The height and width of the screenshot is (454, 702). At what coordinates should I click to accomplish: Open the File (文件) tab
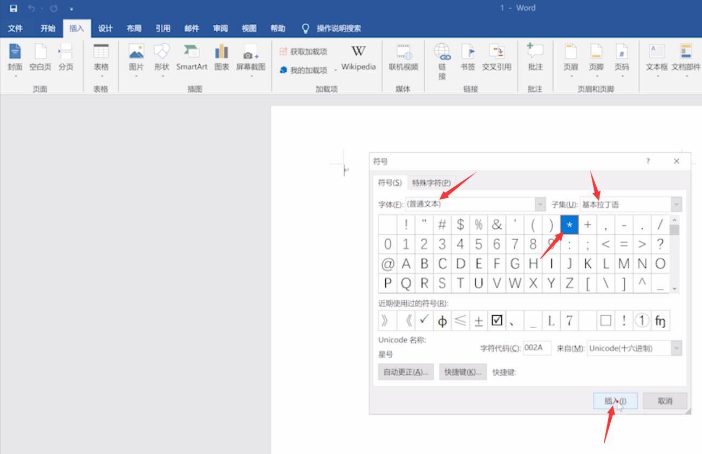click(x=16, y=28)
